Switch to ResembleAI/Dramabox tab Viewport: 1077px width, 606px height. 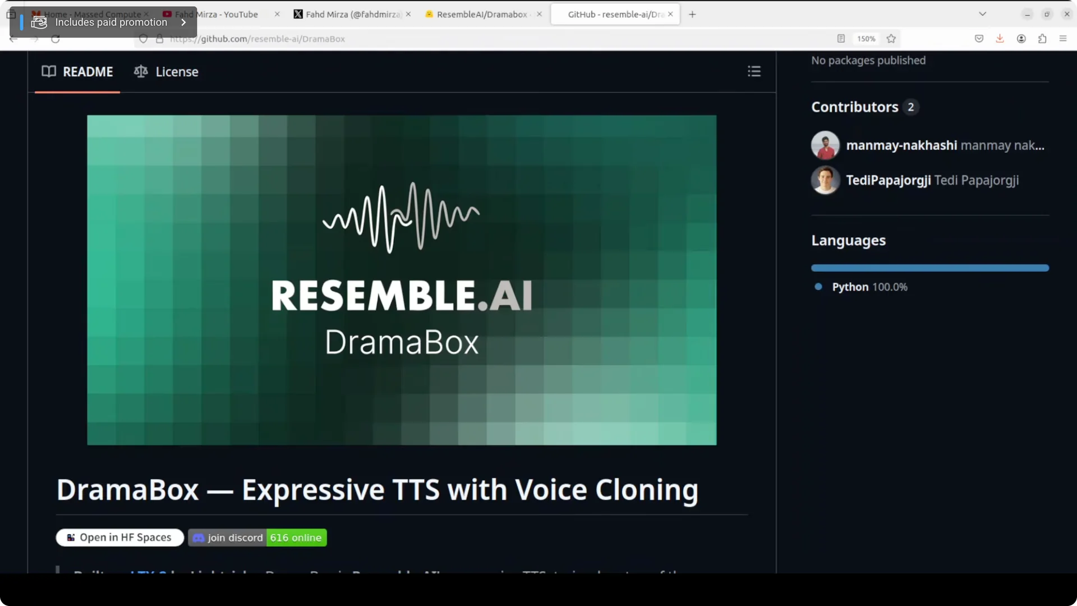coord(481,15)
